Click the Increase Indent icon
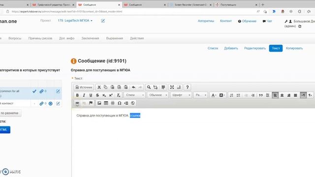 click(x=253, y=95)
